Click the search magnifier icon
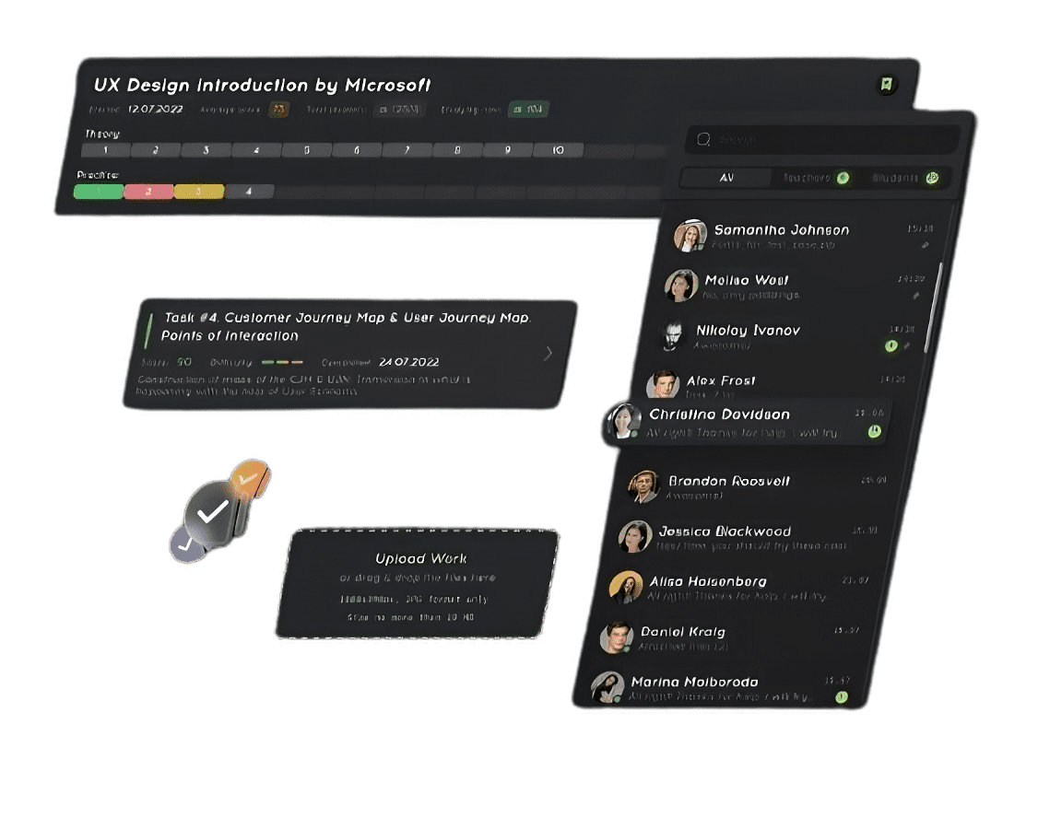Image resolution: width=1038 pixels, height=818 pixels. (703, 139)
